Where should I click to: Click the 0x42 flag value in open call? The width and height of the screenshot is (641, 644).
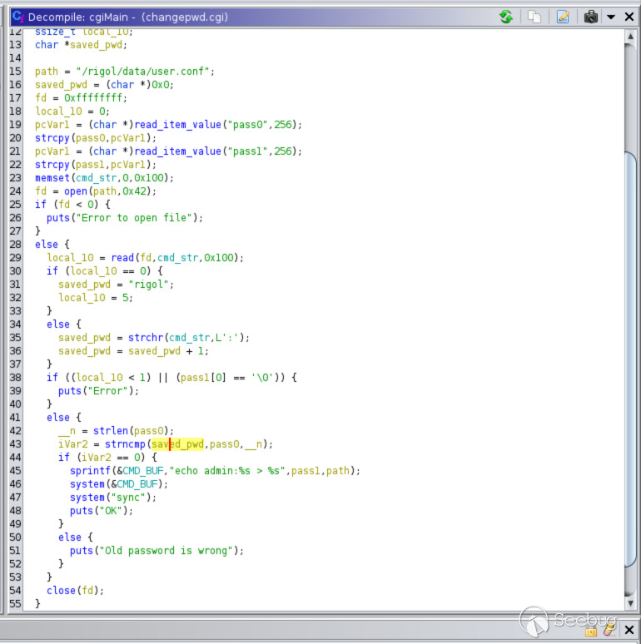pos(134,191)
